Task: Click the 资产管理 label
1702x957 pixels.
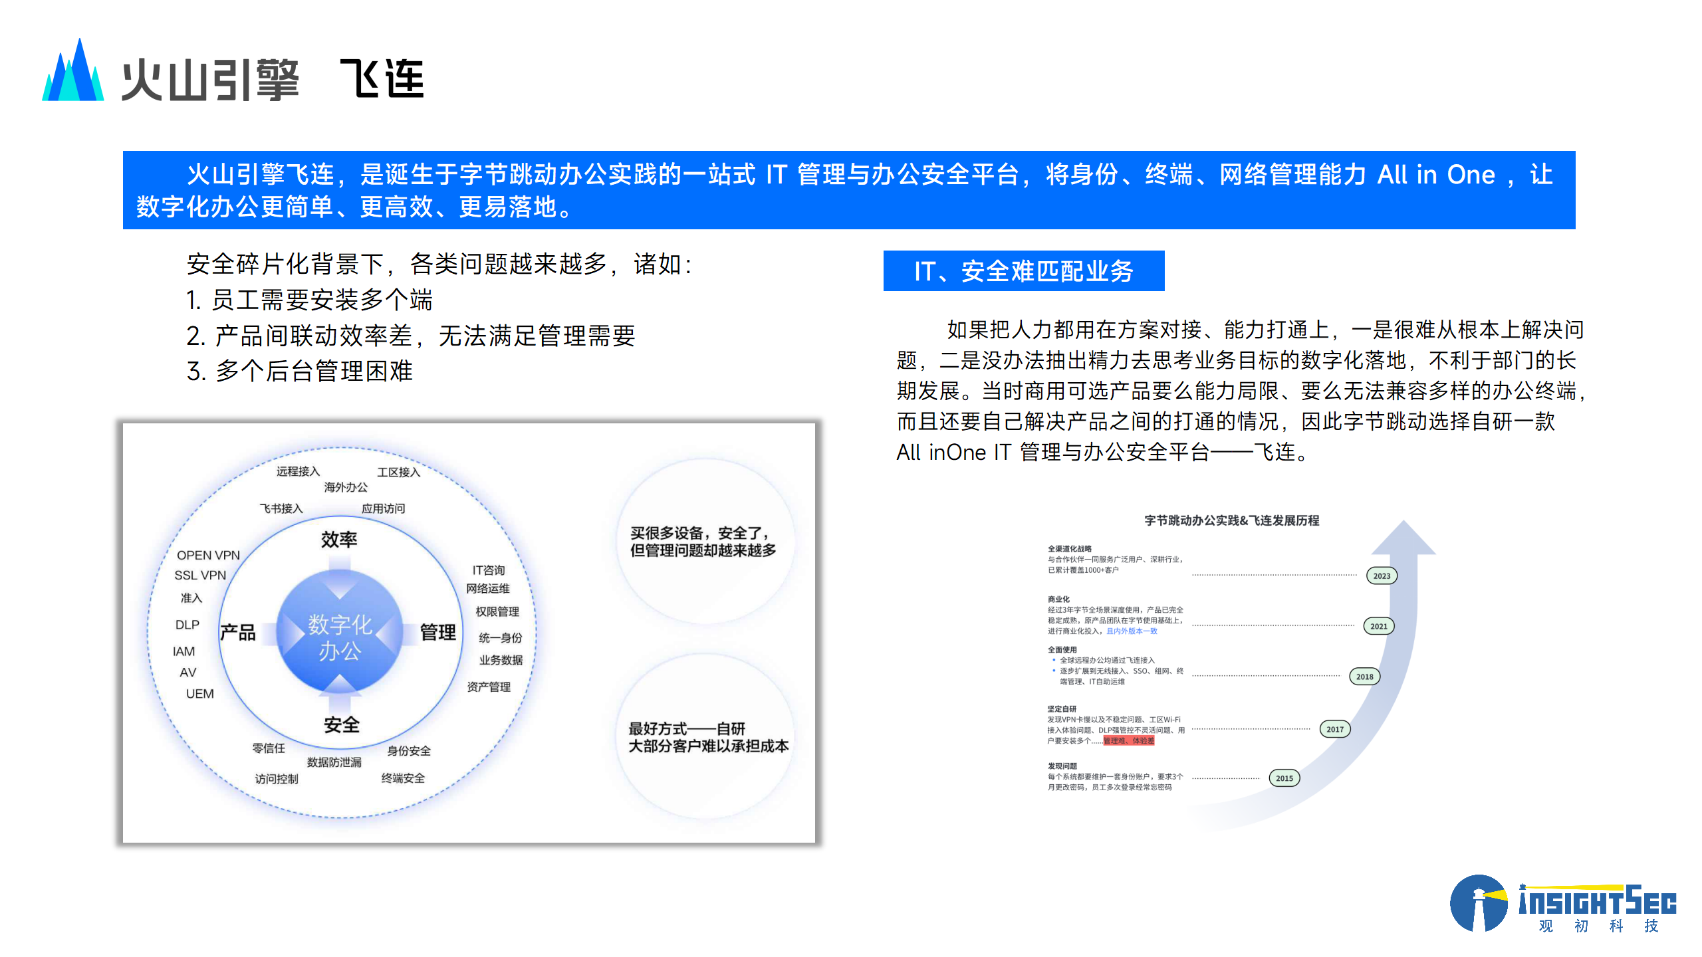Action: [x=489, y=687]
